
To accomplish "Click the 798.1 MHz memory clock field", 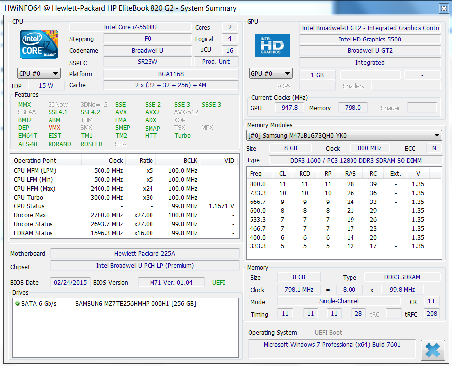I will pyautogui.click(x=299, y=290).
